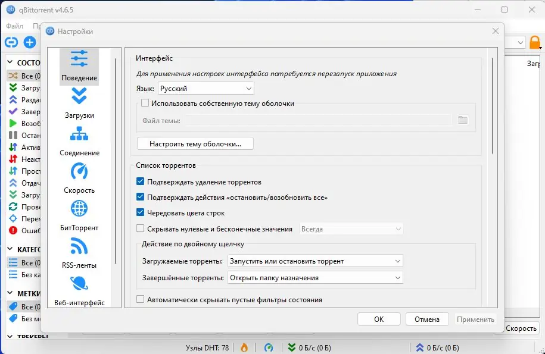
Task: Select the Все categories list icon
Action: point(13,262)
